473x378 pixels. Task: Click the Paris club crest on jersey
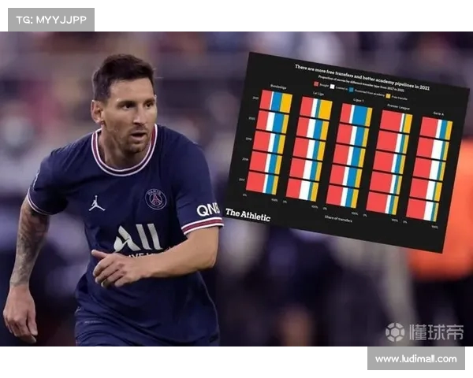156,198
